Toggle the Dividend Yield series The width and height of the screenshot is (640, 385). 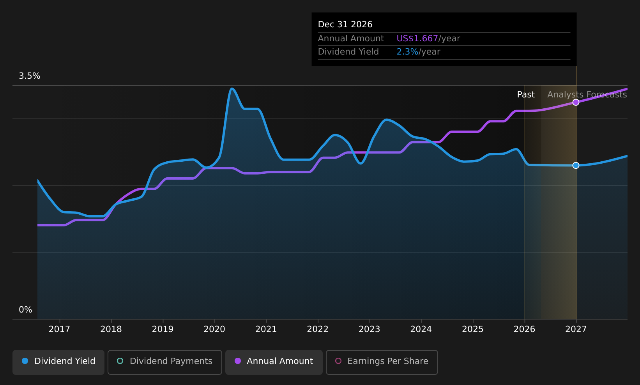58,362
